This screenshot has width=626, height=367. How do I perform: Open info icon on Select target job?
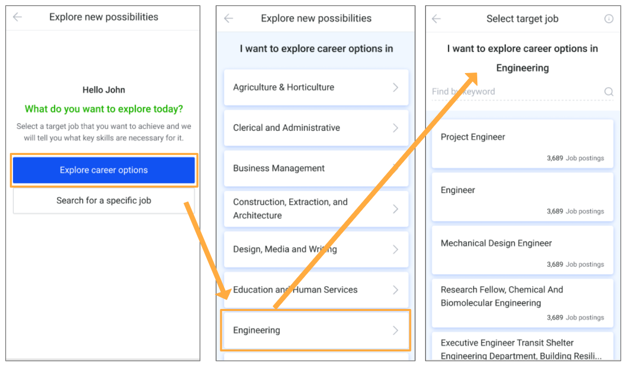[x=609, y=19]
